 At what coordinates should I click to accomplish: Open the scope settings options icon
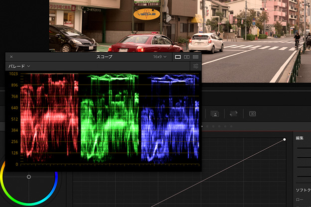(x=196, y=66)
